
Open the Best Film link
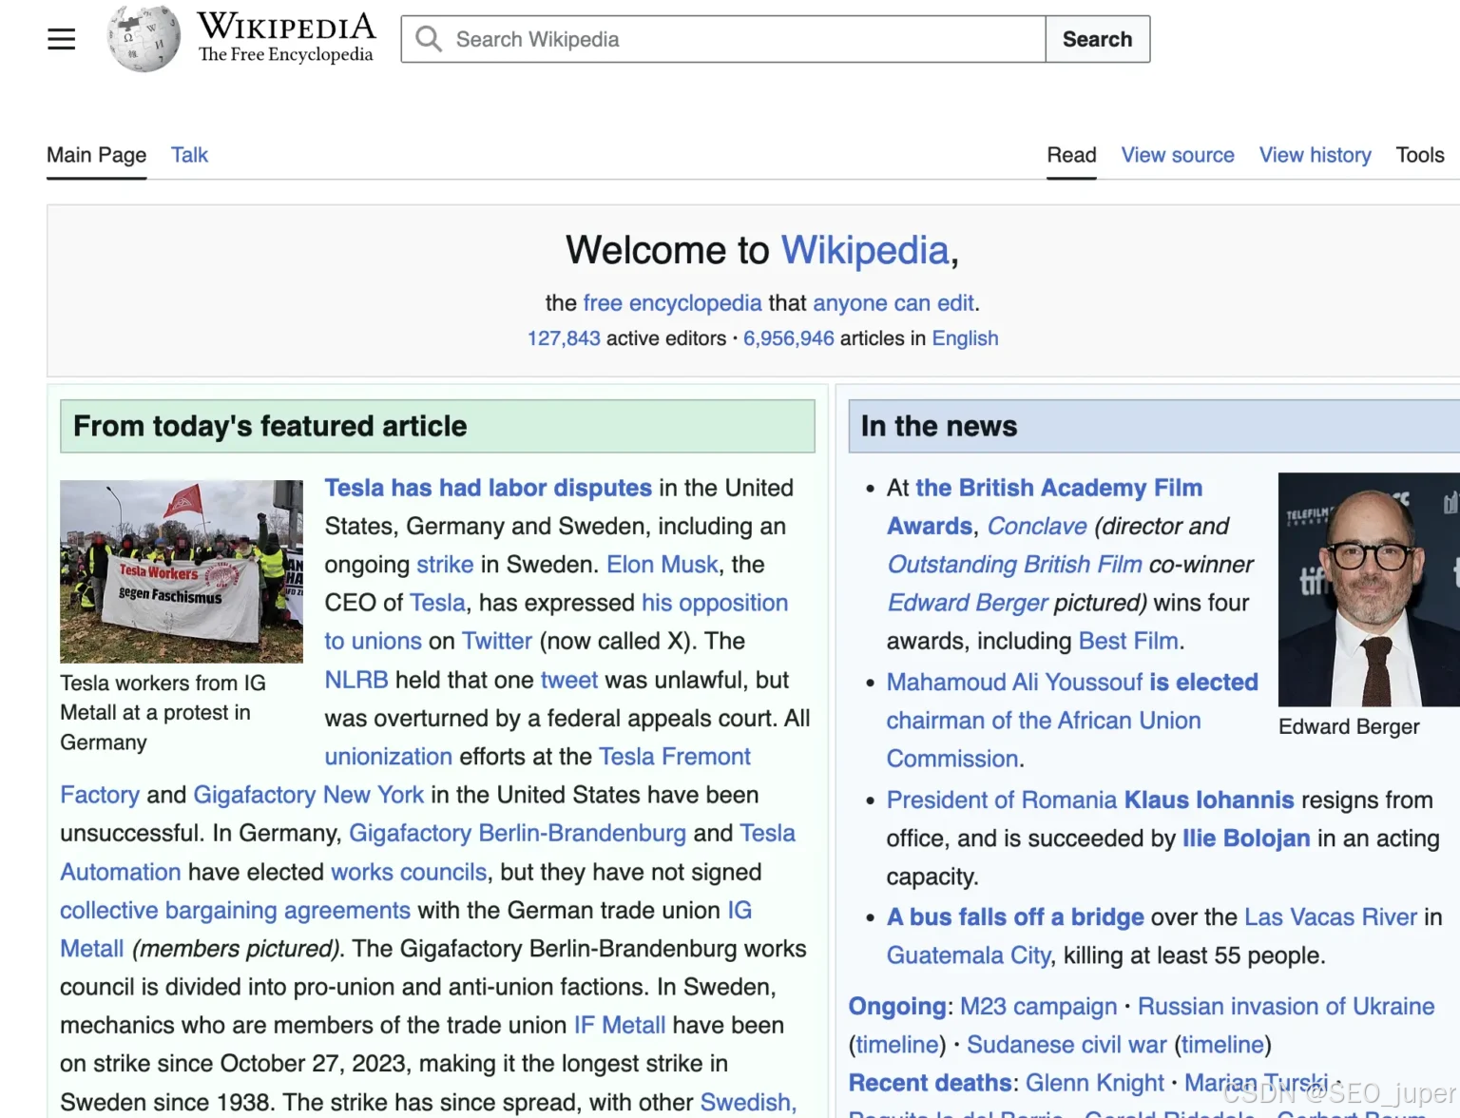coord(1129,641)
